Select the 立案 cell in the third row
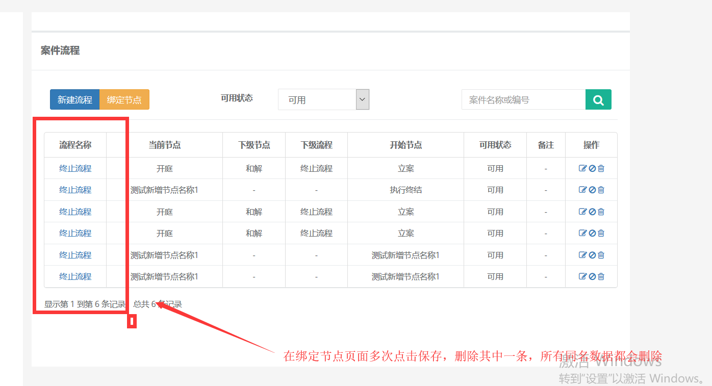Image resolution: width=712 pixels, height=386 pixels. (x=406, y=212)
